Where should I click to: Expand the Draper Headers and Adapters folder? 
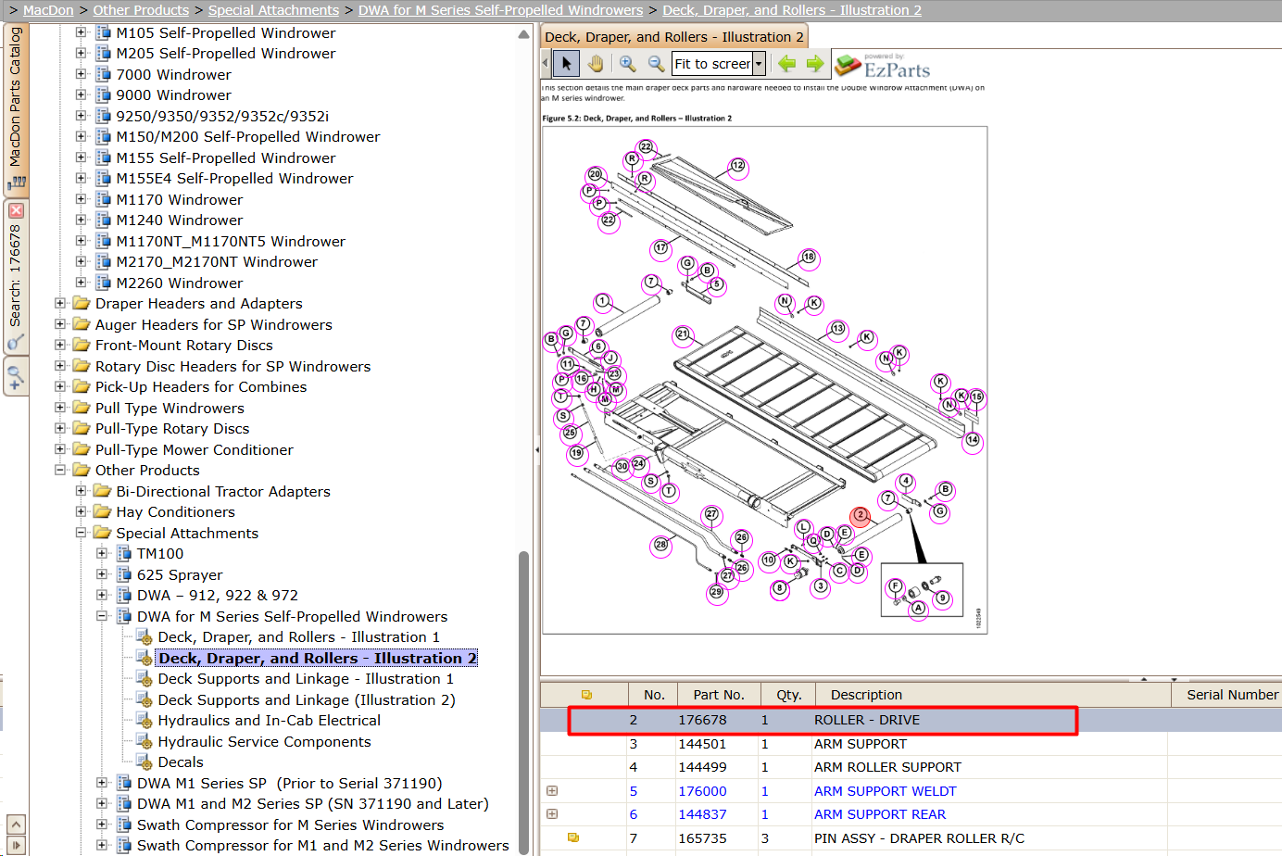[60, 303]
